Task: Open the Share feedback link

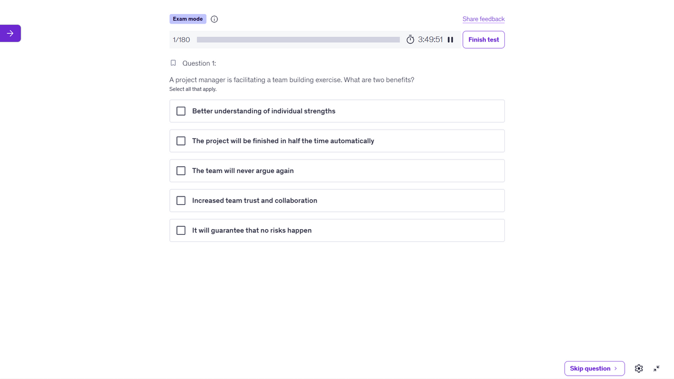Action: tap(484, 19)
